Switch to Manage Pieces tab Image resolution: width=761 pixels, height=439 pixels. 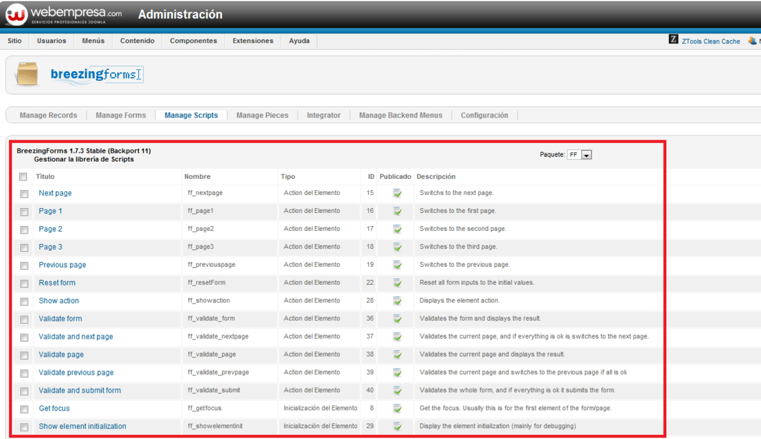pyautogui.click(x=263, y=115)
